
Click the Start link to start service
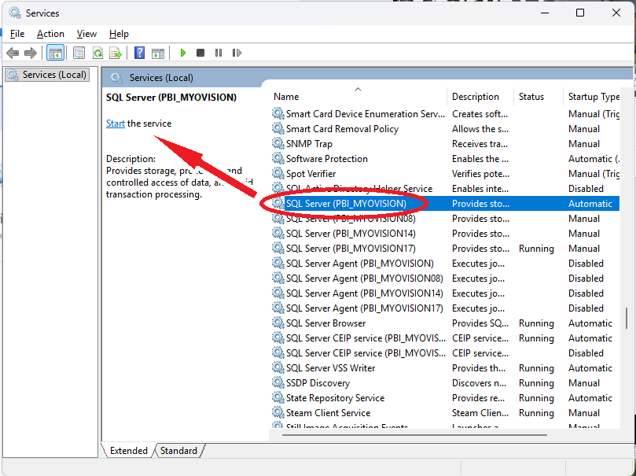[116, 124]
